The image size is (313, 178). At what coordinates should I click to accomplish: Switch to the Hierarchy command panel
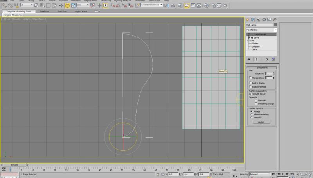[x=258, y=19]
